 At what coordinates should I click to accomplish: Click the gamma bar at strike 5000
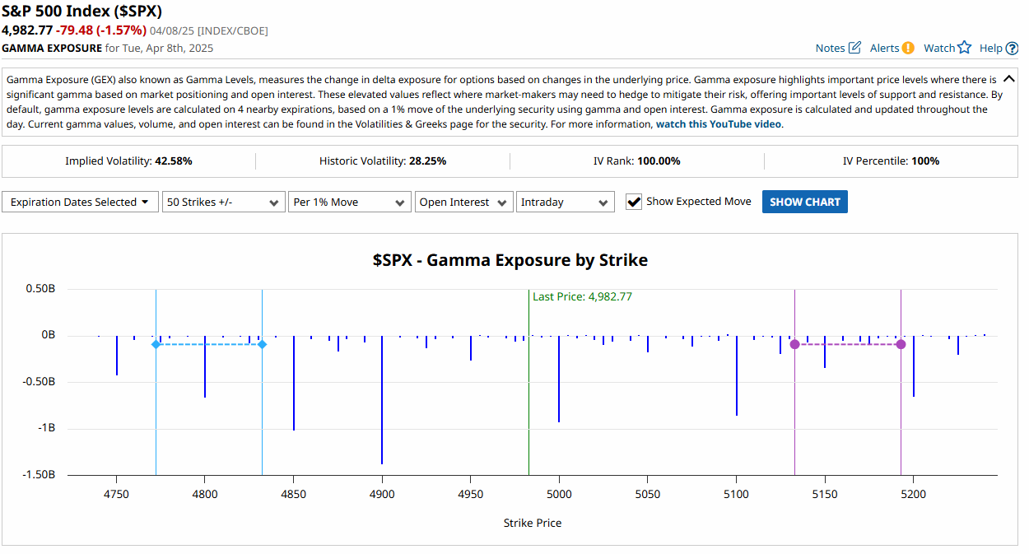559,379
